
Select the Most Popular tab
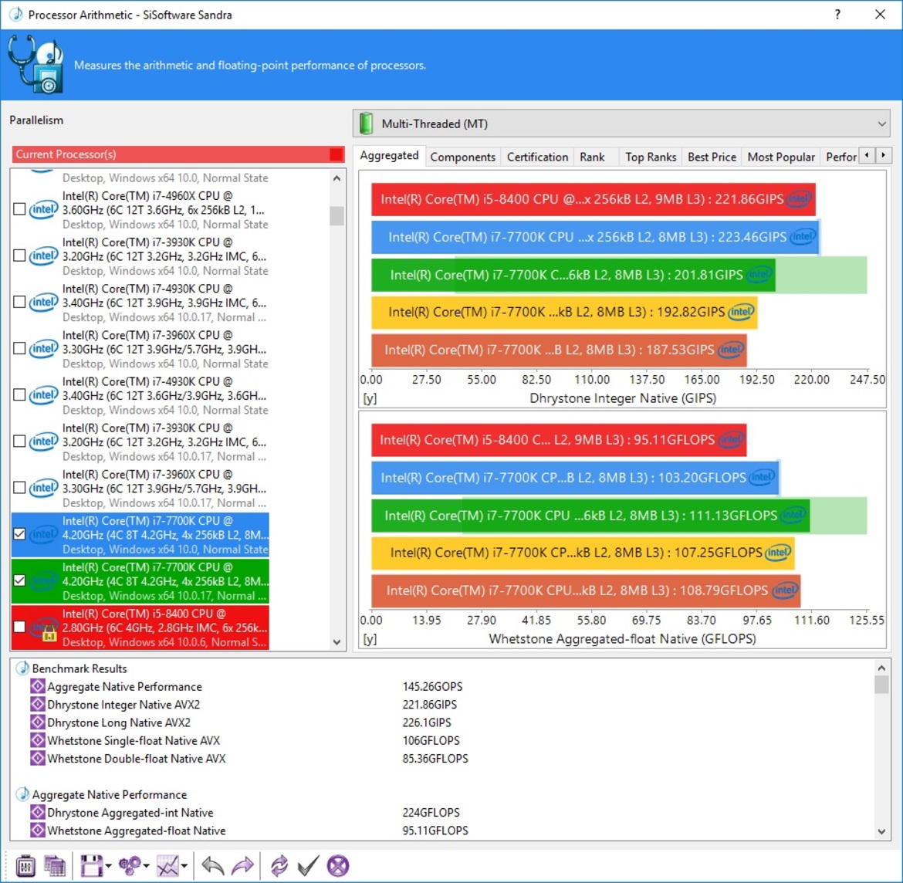click(x=781, y=157)
